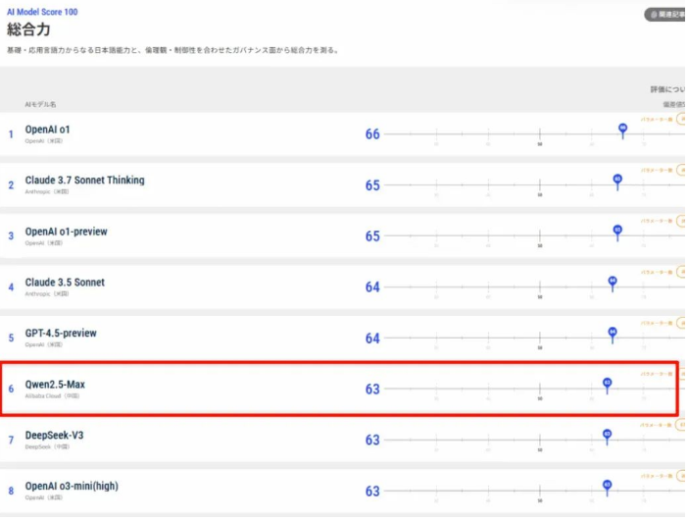688x521 pixels.
Task: Click score 63 in the Qwen2.5-Max row
Action: (374, 391)
